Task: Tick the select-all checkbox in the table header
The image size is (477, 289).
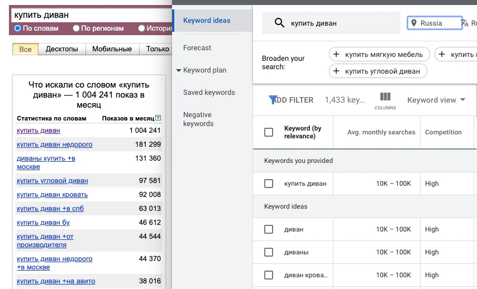Action: point(269,132)
